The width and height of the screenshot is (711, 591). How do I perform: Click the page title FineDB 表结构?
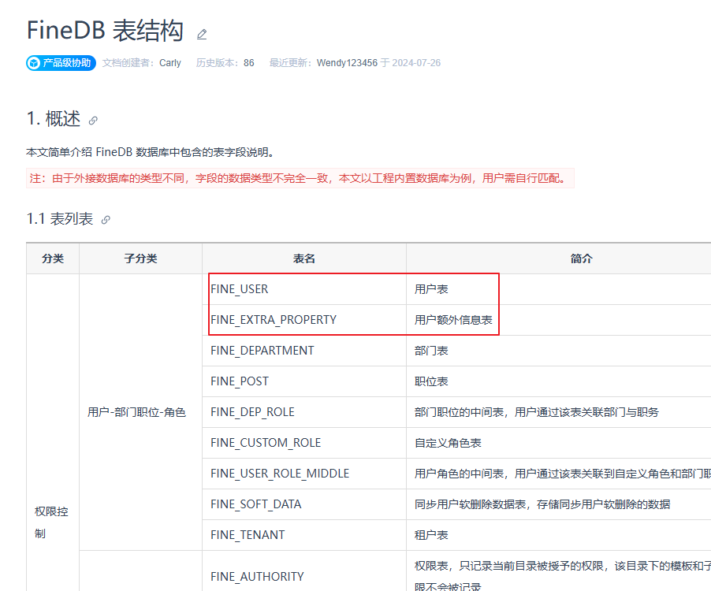pyautogui.click(x=105, y=31)
